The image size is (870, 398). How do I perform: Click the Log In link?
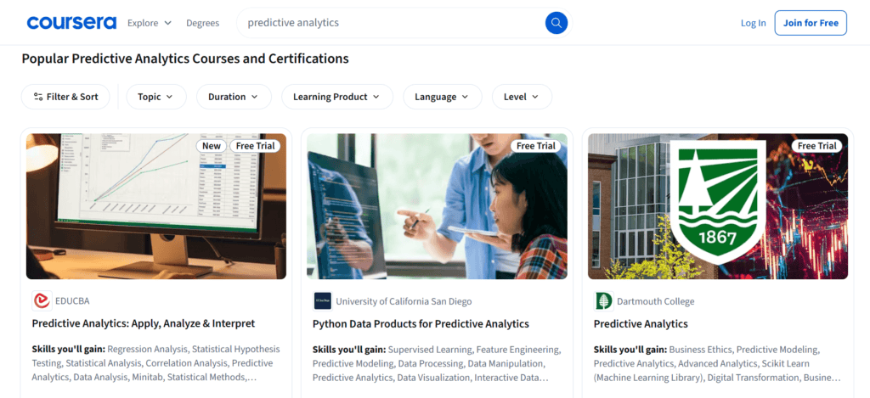pos(753,23)
